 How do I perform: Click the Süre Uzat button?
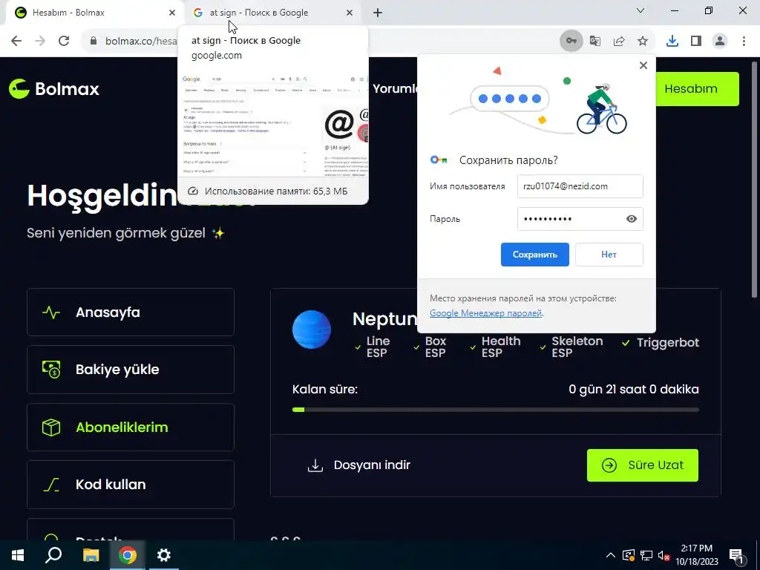pyautogui.click(x=642, y=465)
